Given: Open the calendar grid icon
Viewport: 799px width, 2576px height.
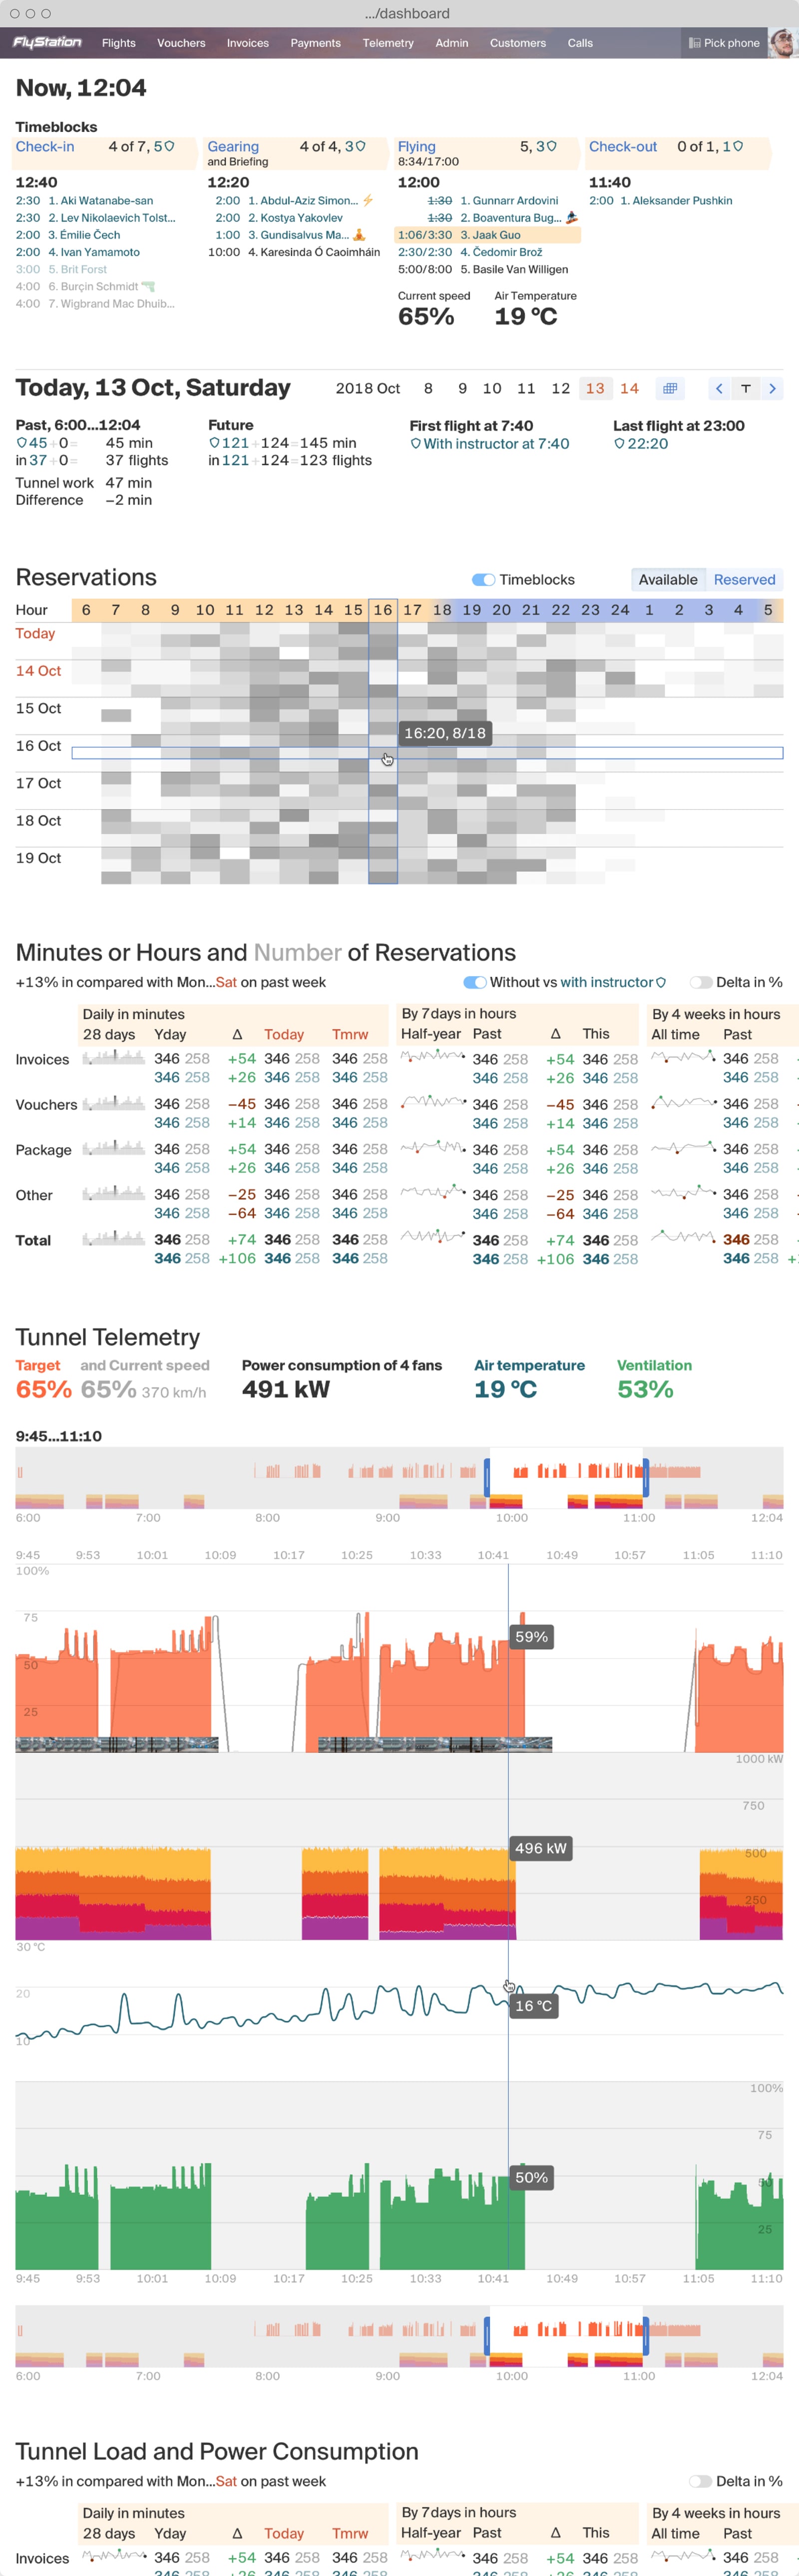Looking at the screenshot, I should click(670, 388).
